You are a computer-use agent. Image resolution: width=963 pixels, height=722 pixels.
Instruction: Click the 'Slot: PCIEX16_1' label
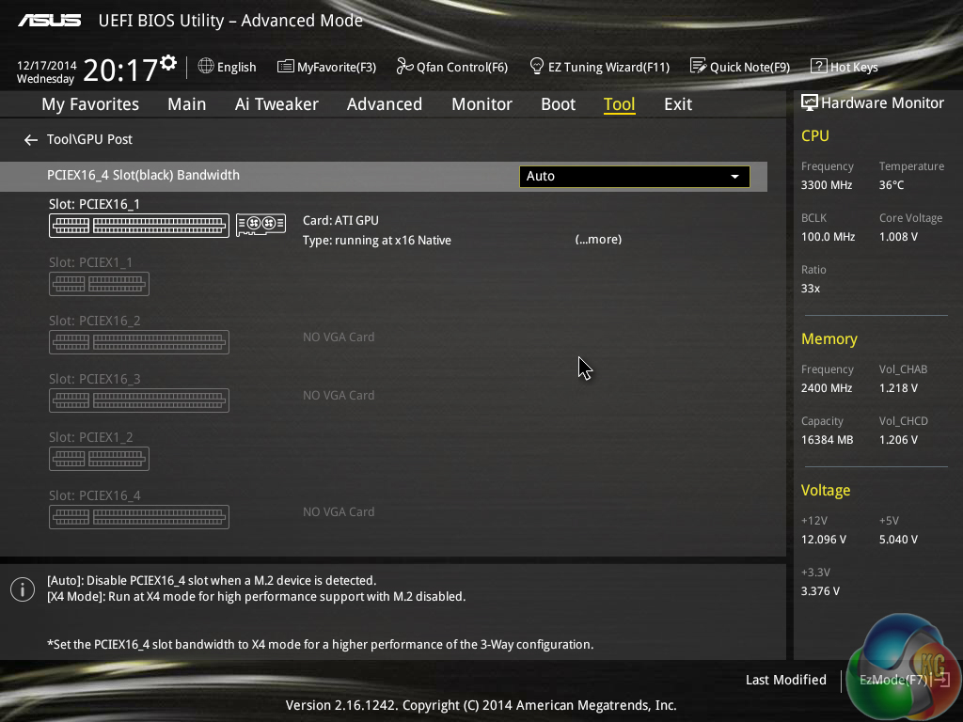pyautogui.click(x=94, y=204)
